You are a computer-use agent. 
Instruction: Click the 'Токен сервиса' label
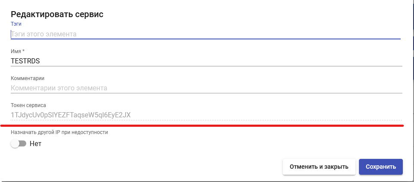click(28, 105)
